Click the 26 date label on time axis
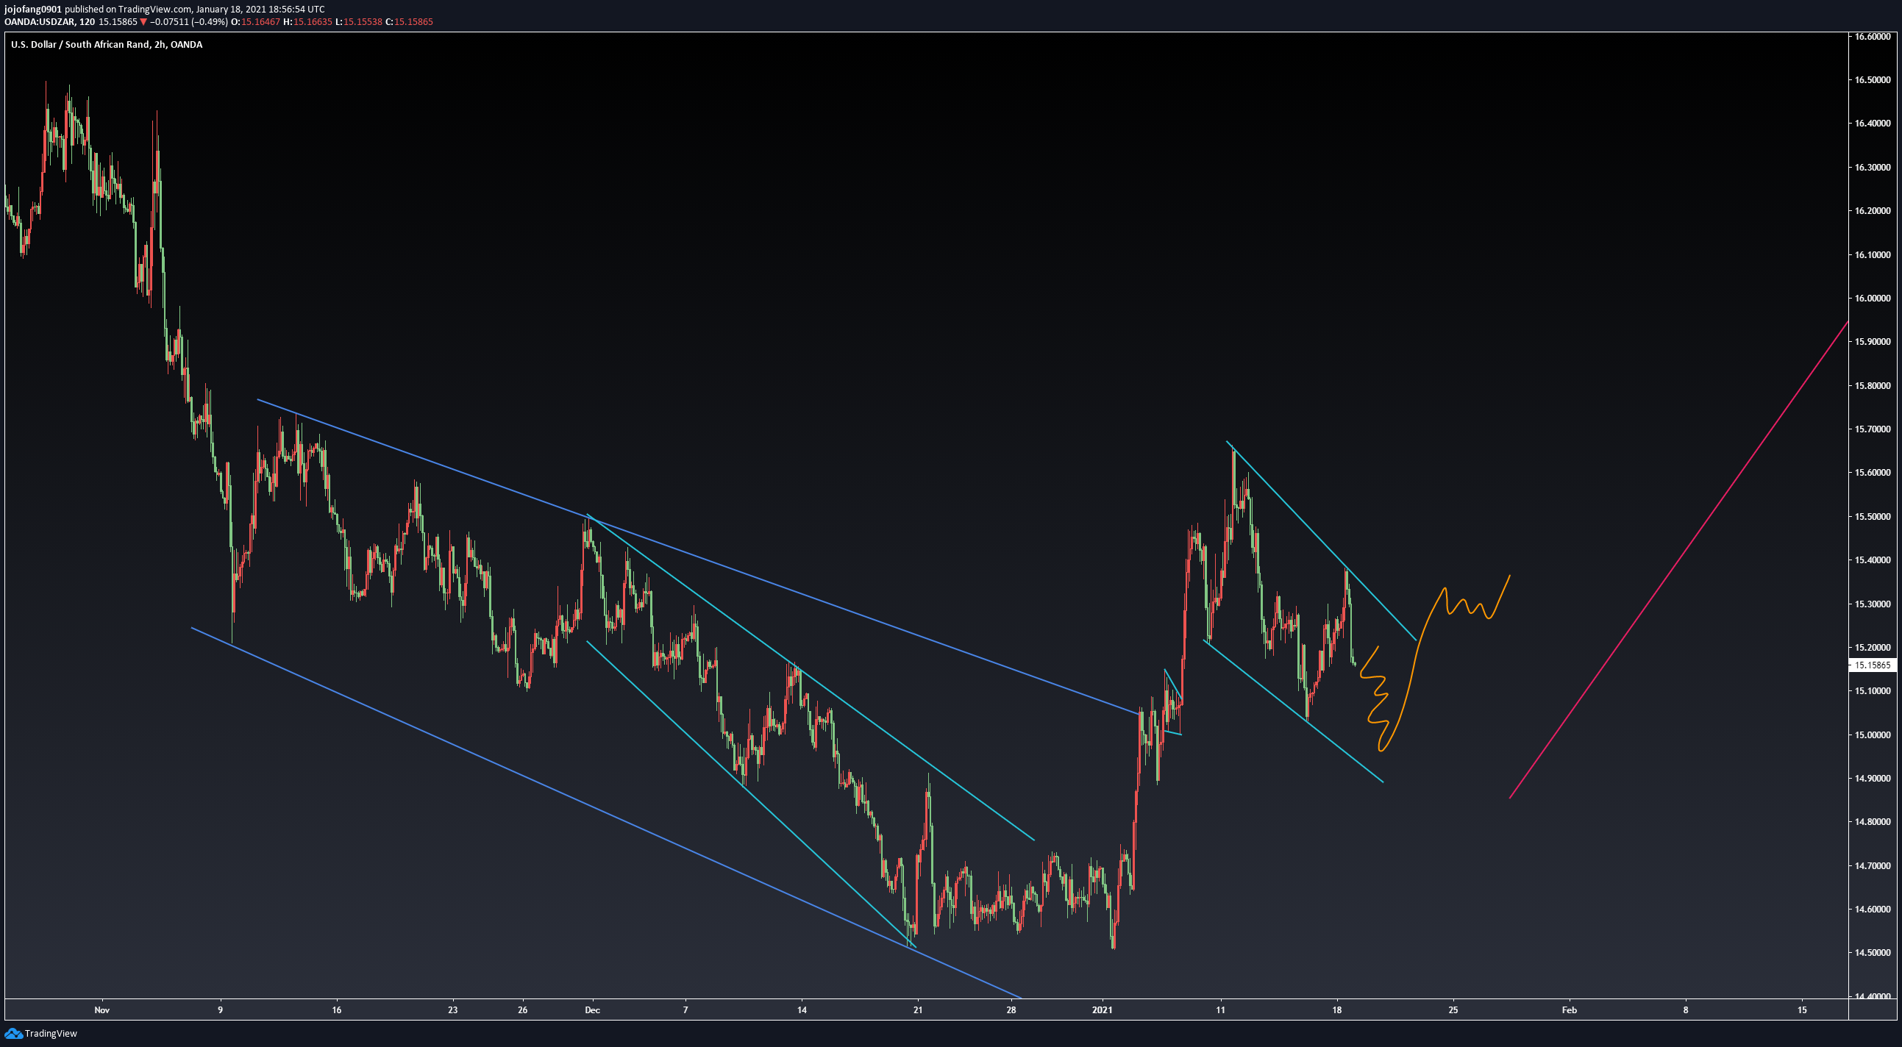 click(523, 1010)
